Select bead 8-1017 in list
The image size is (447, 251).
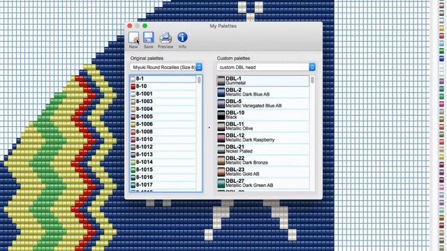(163, 185)
